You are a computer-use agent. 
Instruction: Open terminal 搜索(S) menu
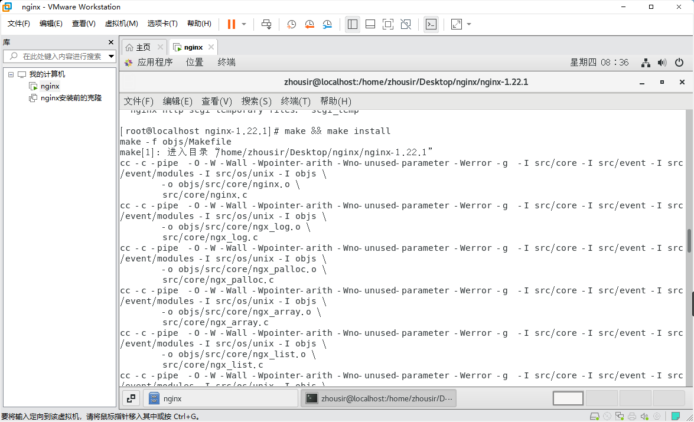256,102
